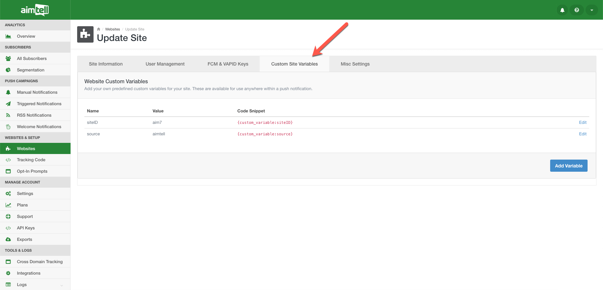The width and height of the screenshot is (603, 290).
Task: Edit the source variable
Action: (582, 134)
